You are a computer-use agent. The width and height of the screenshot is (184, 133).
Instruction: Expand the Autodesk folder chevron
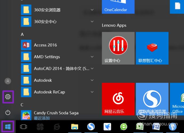tap(92, 80)
